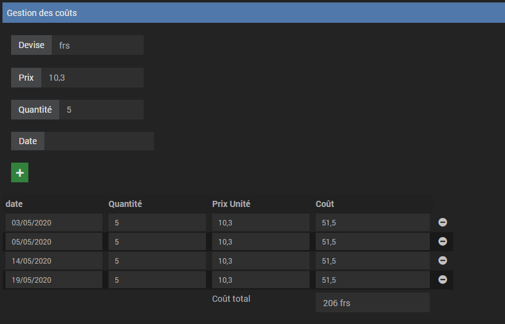Click Prix Unité cell in 19/05/2020 row
The image size is (505, 324).
point(261,280)
